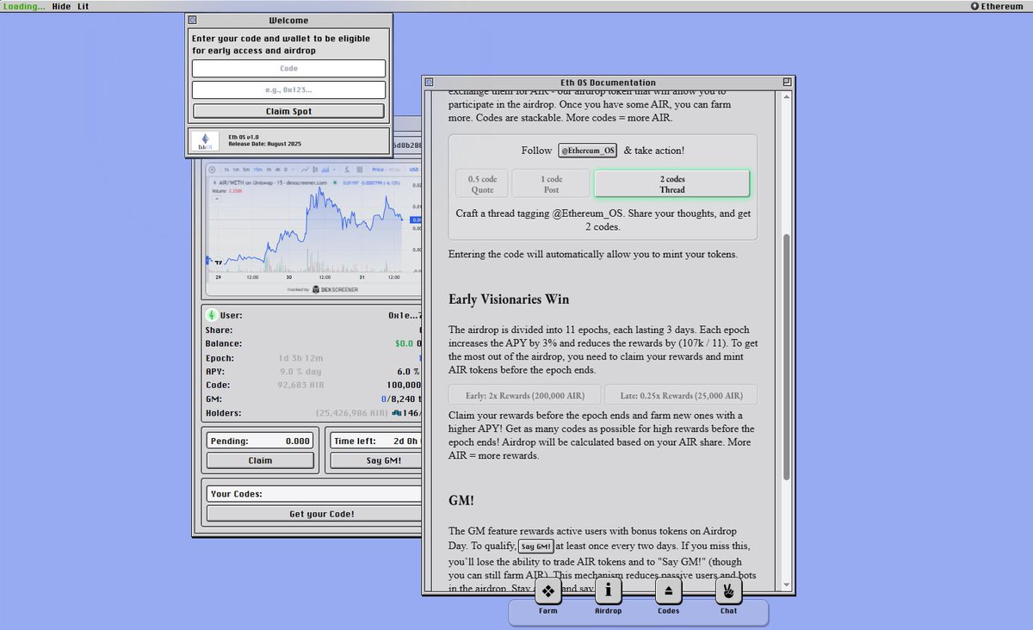This screenshot has height=630, width=1033.
Task: Click Late: 0.25x Rewards button
Action: pos(680,396)
